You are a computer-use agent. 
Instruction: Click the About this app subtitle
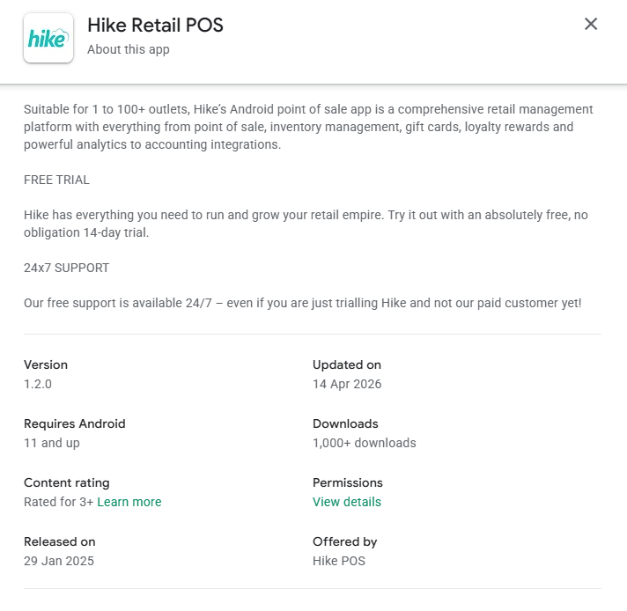click(x=129, y=49)
